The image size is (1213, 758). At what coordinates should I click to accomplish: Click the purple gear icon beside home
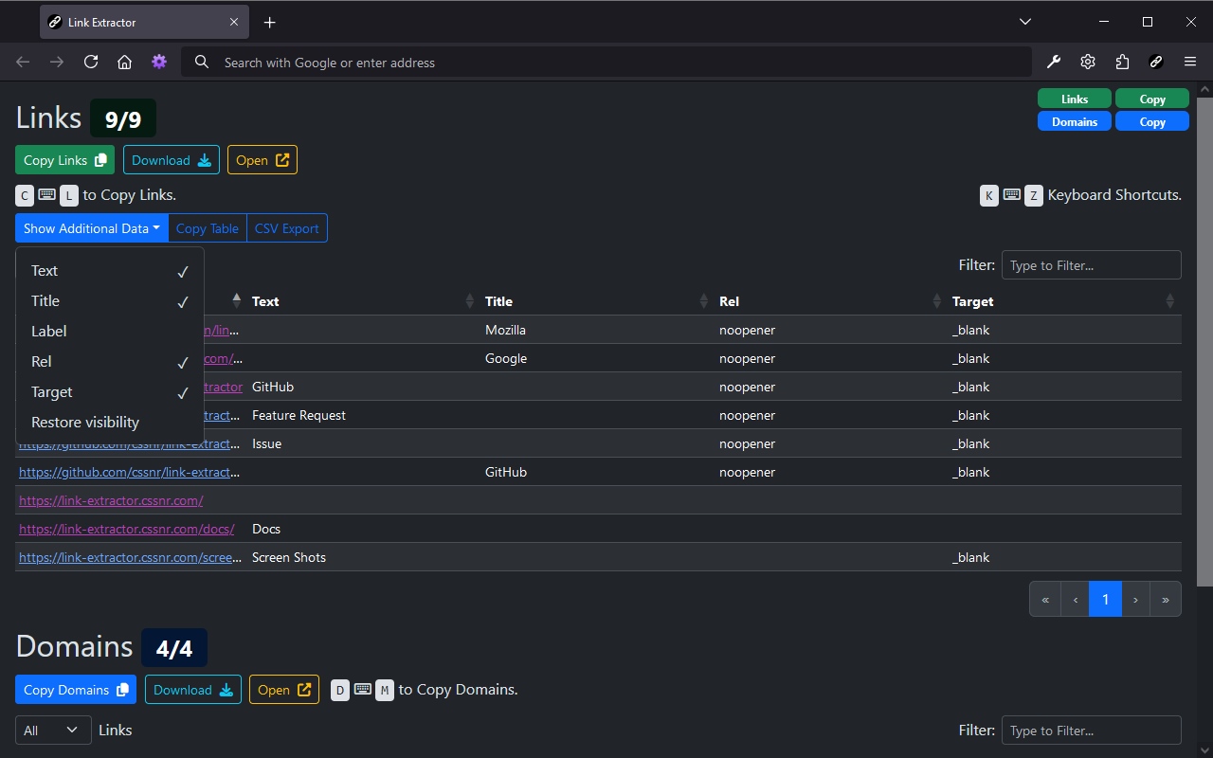click(159, 62)
